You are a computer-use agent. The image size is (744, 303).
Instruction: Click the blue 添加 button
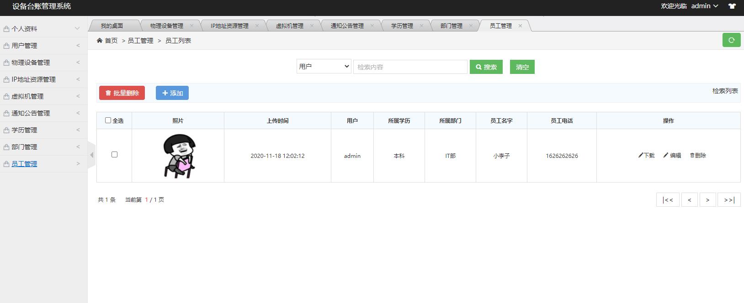point(172,93)
